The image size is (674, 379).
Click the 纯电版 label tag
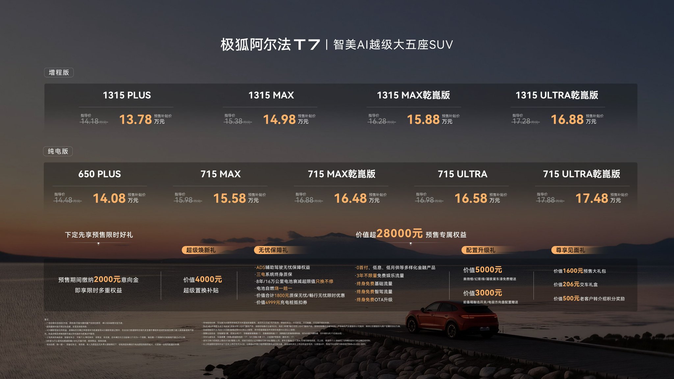(x=58, y=151)
